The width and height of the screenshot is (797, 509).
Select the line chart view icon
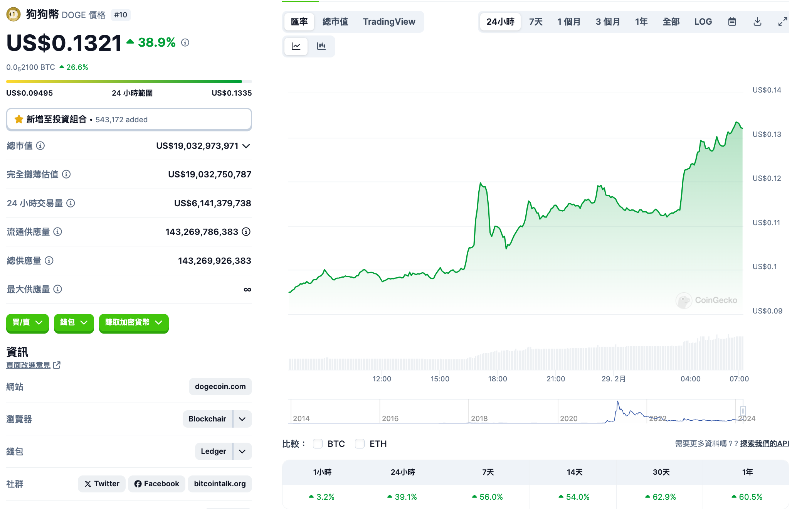pos(296,46)
